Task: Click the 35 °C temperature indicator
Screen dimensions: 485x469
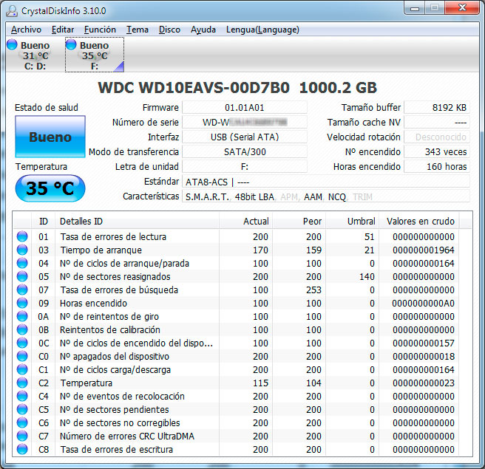Action: click(x=50, y=188)
